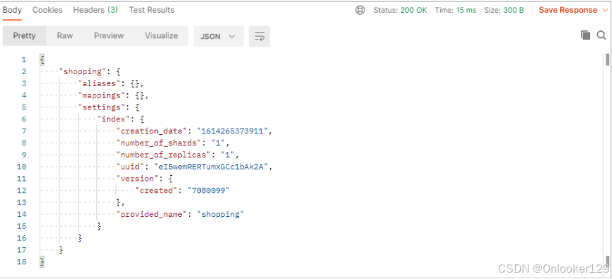The image size is (612, 279).
Task: Expand the Save Response dropdown arrow
Action: coord(605,11)
